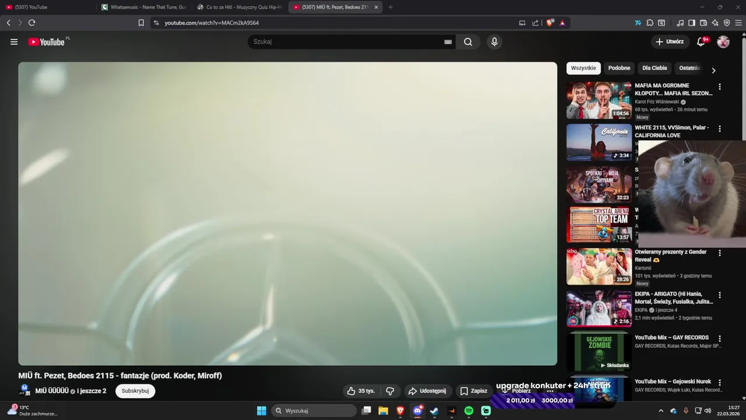Select the Ostatnio filter chip
The image size is (746, 420).
(x=689, y=68)
